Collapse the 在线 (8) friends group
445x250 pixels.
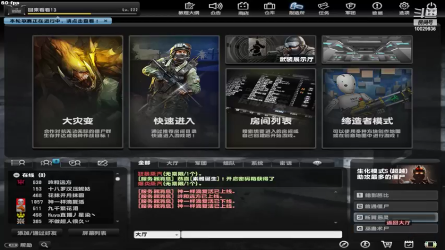click(17, 175)
